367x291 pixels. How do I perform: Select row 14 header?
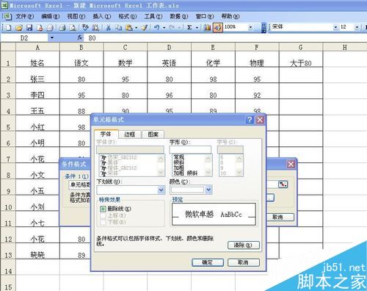(8, 267)
